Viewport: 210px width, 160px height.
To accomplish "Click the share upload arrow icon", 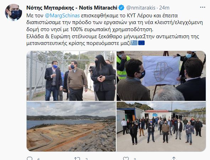I will [174, 158].
